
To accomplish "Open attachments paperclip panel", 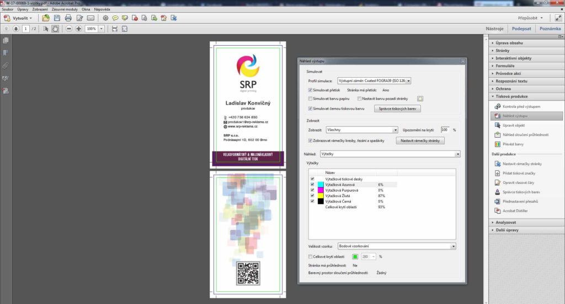I will click(x=6, y=66).
